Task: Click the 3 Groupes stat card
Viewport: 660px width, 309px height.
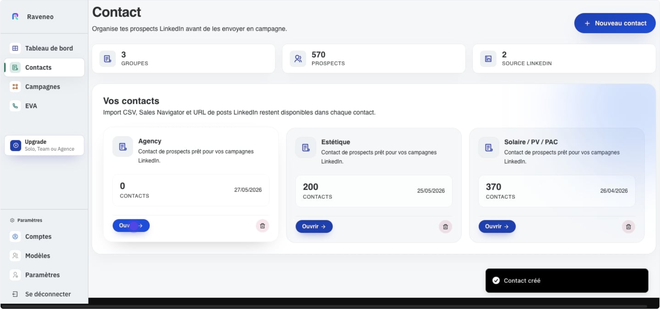Action: [184, 59]
